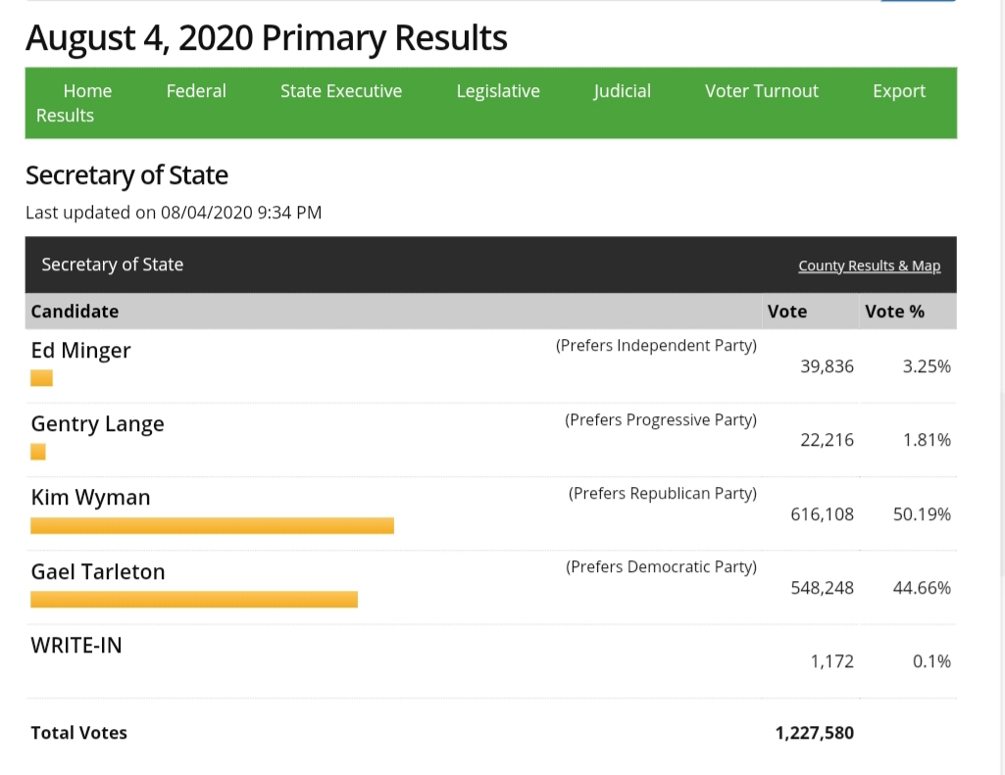
Task: Switch to Judicial results
Action: [622, 91]
